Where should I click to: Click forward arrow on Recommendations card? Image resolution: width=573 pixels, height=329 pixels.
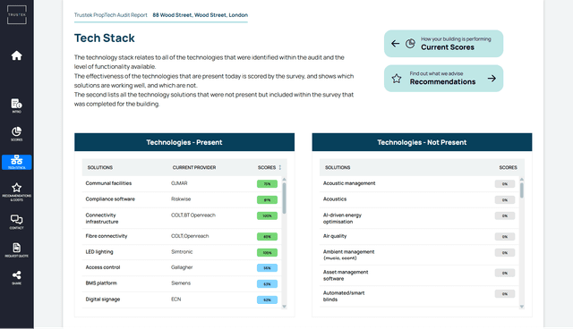pos(492,78)
